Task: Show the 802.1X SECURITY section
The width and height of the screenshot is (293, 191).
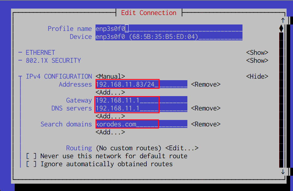Action: (x=257, y=61)
